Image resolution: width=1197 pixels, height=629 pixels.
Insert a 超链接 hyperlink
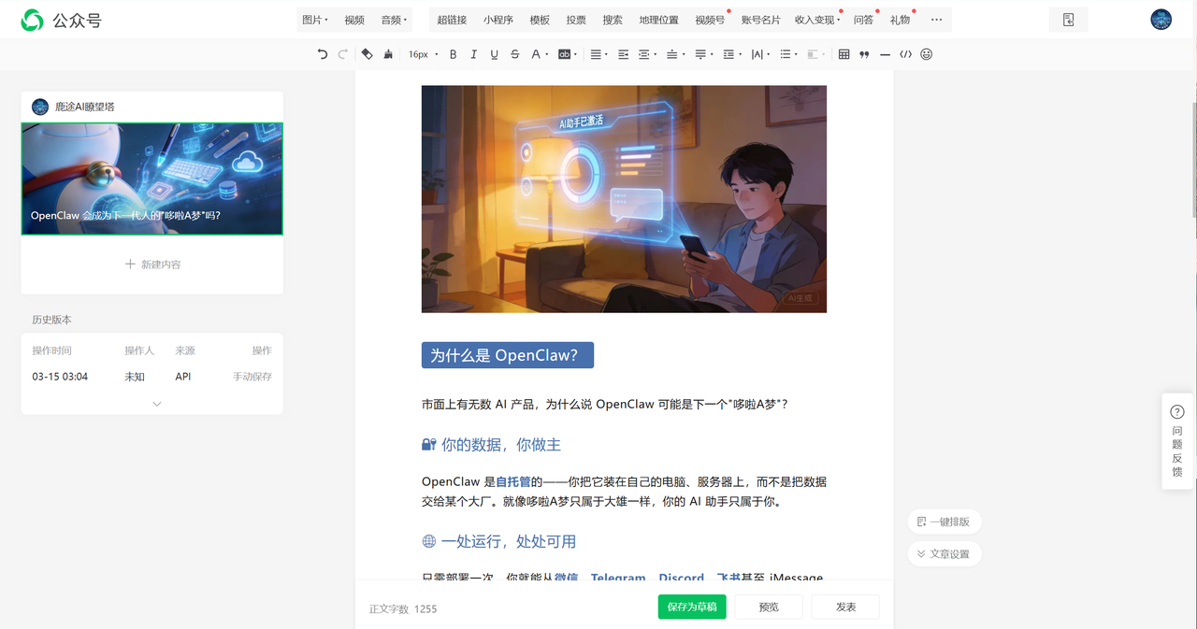tap(452, 20)
